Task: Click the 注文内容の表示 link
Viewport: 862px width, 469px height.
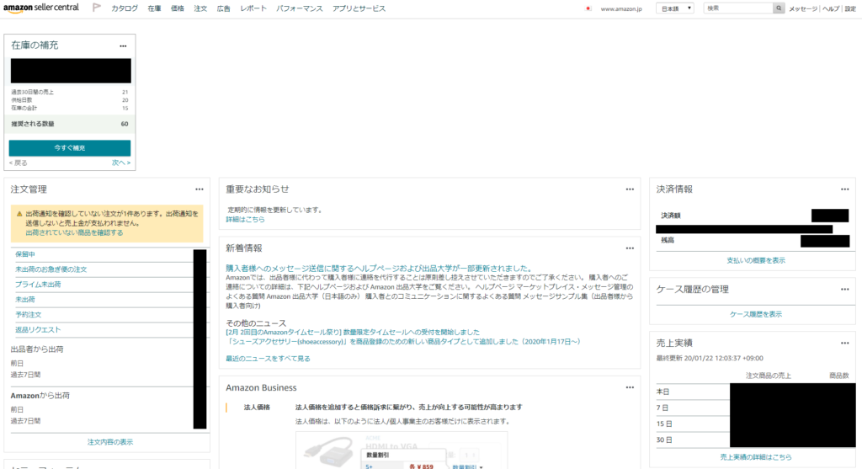Action: click(110, 442)
